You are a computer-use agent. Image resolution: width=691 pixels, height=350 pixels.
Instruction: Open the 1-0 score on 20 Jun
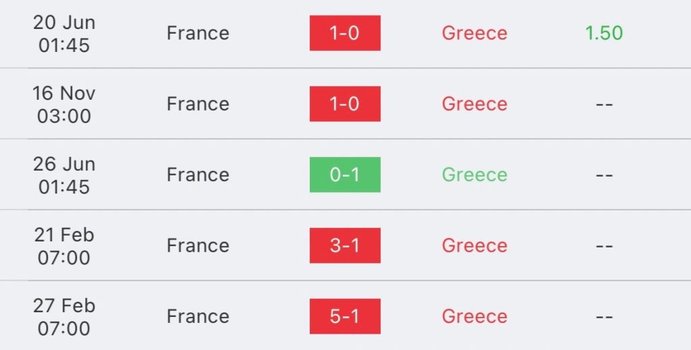click(345, 33)
